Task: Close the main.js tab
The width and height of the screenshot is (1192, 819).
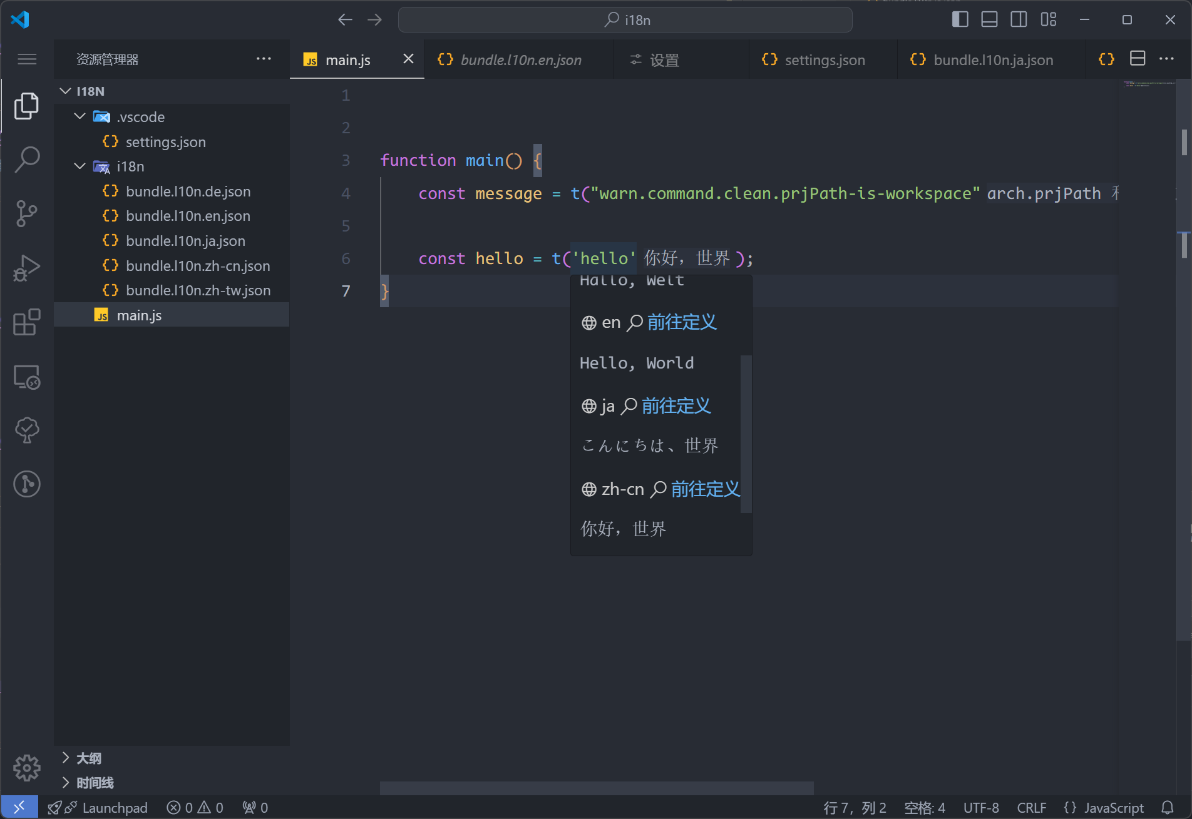Action: (x=408, y=59)
